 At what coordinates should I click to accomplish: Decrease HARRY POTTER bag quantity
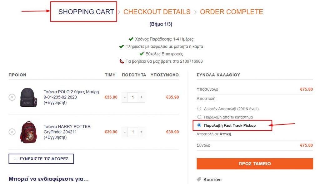tap(125, 132)
